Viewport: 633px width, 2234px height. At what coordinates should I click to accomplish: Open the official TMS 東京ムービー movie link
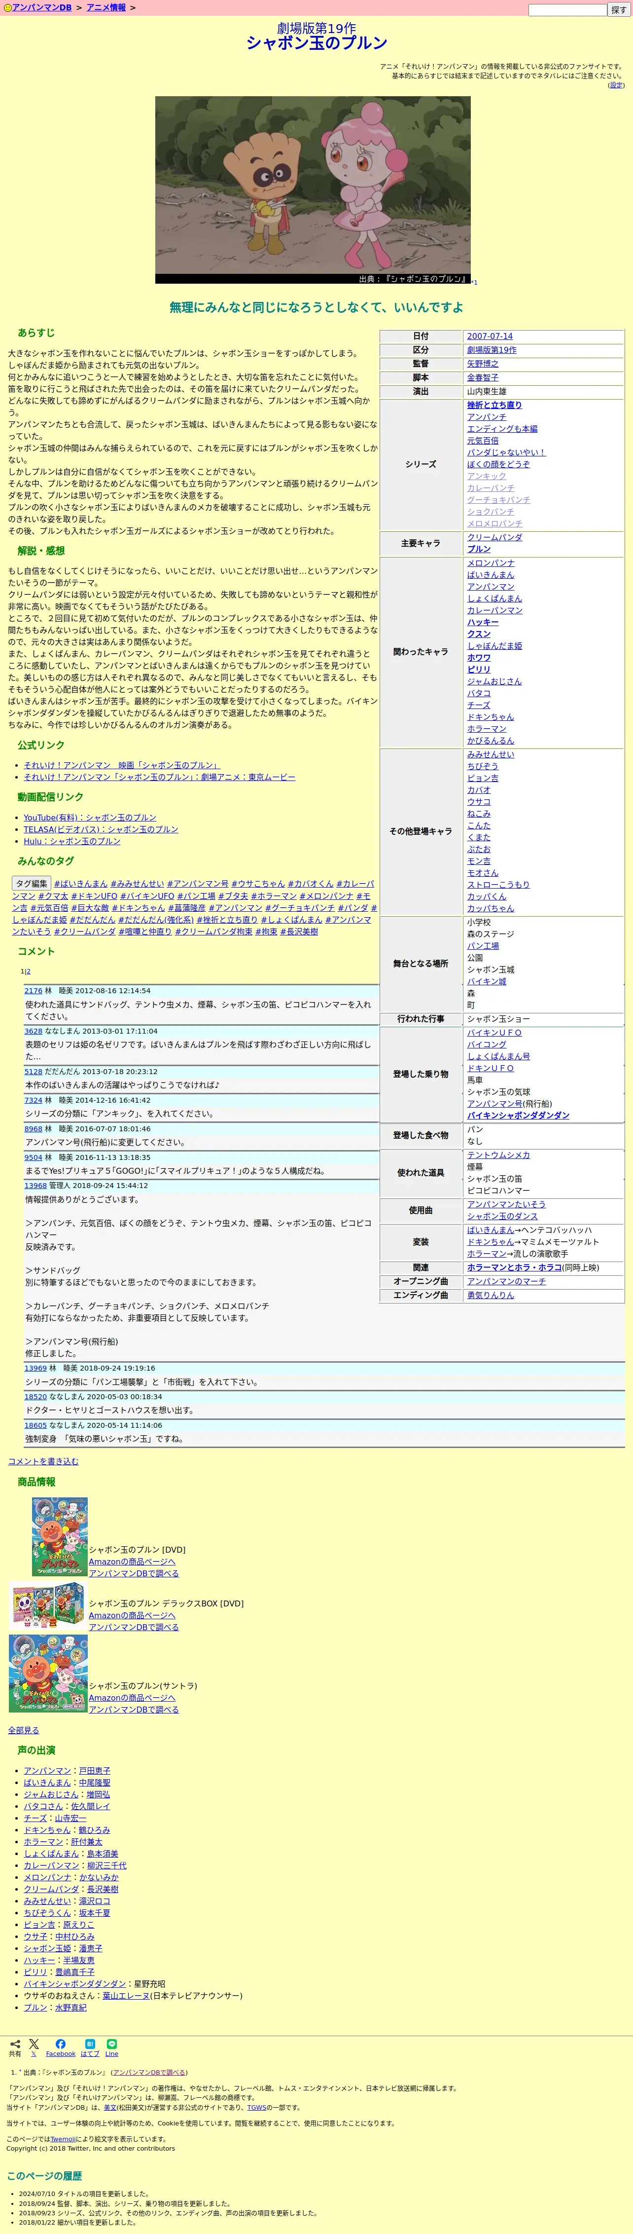(x=160, y=777)
